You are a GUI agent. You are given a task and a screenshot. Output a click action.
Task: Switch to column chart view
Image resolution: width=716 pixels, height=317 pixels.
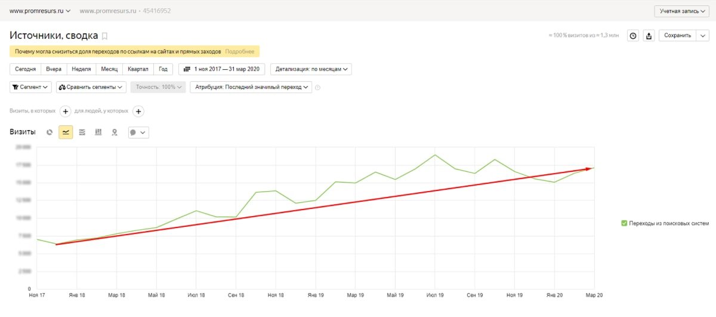pyautogui.click(x=98, y=132)
